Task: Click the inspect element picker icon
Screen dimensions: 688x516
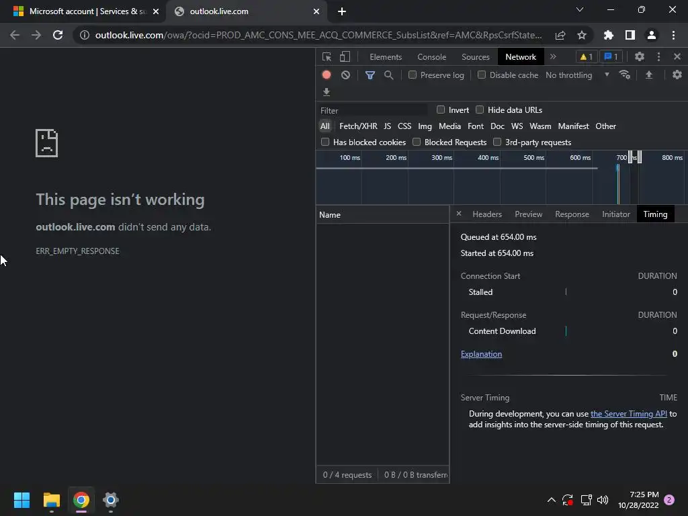Action: click(x=327, y=56)
